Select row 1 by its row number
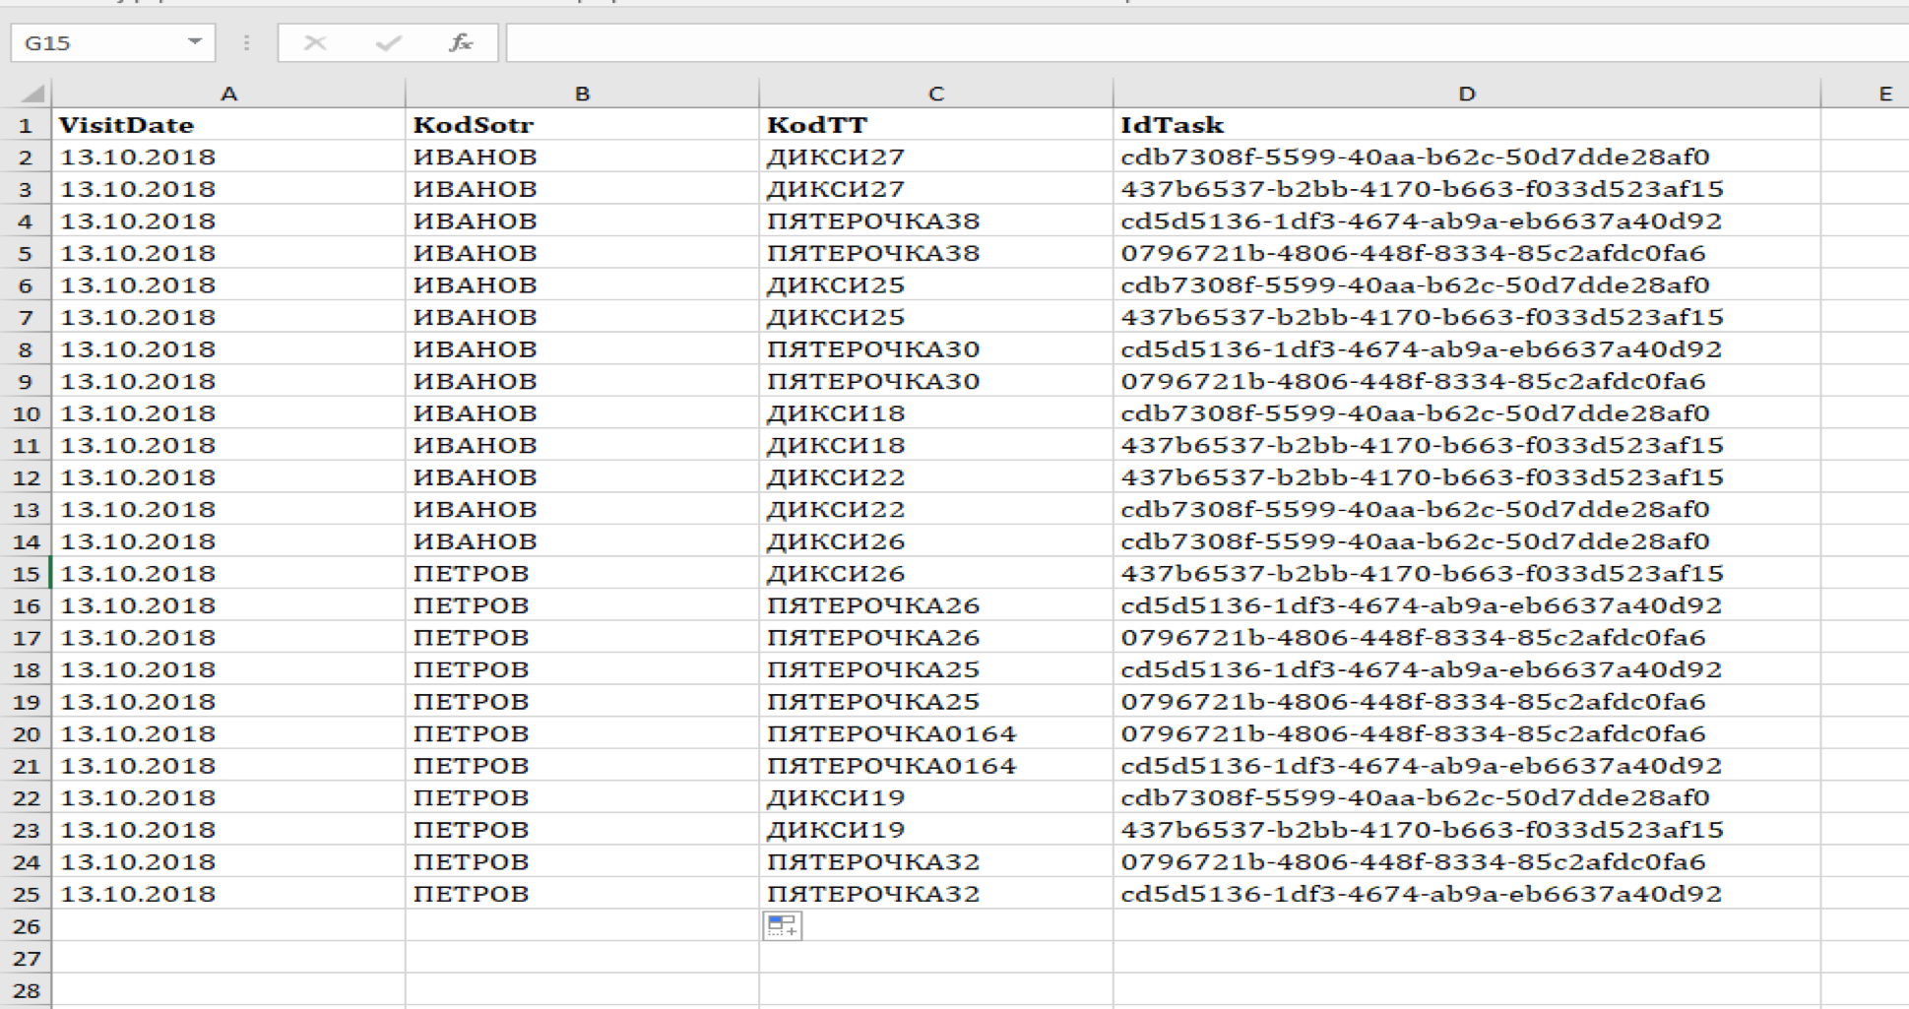Viewport: 1909px width, 1009px height. [x=26, y=125]
